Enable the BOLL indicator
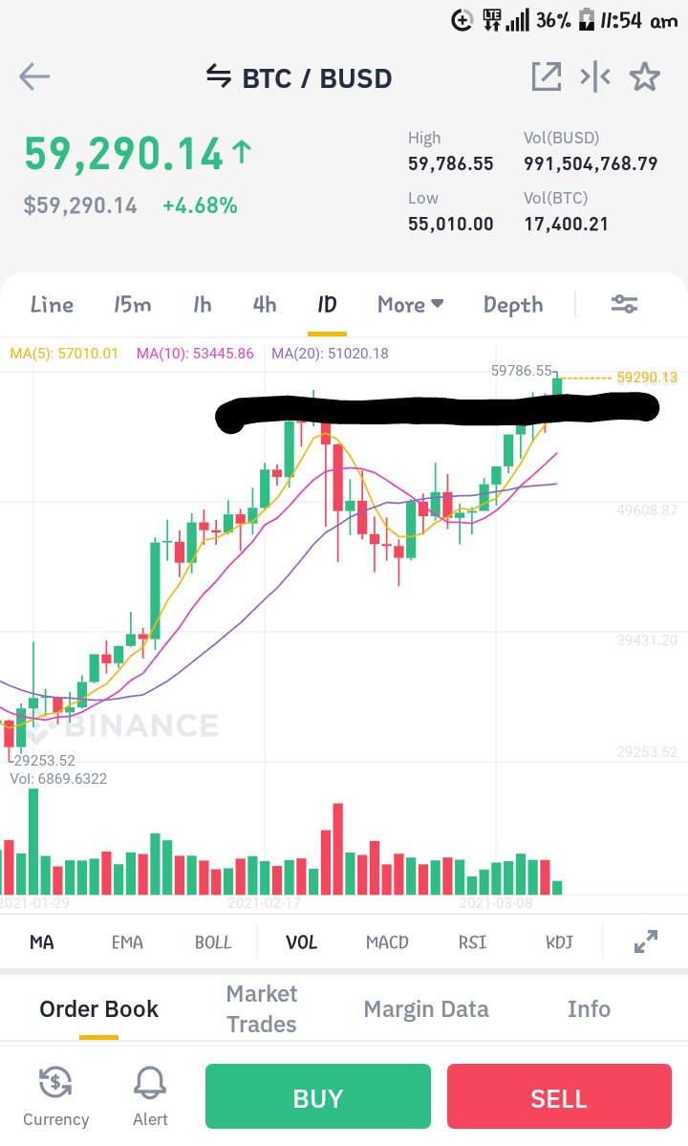The height and width of the screenshot is (1146, 688). [213, 942]
